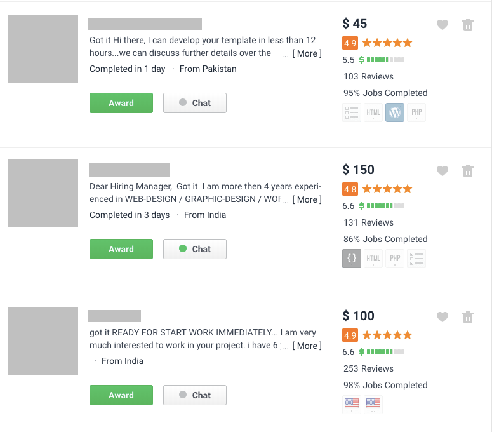Favorite the $45 bid with heart icon
Image resolution: width=492 pixels, height=432 pixels.
(x=442, y=25)
